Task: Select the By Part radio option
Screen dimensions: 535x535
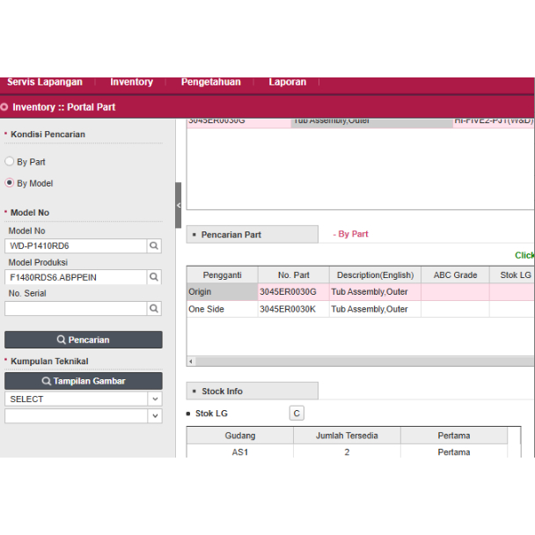Action: [10, 162]
